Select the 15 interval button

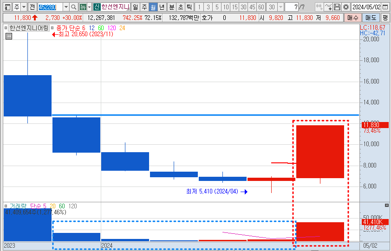point(235,7)
